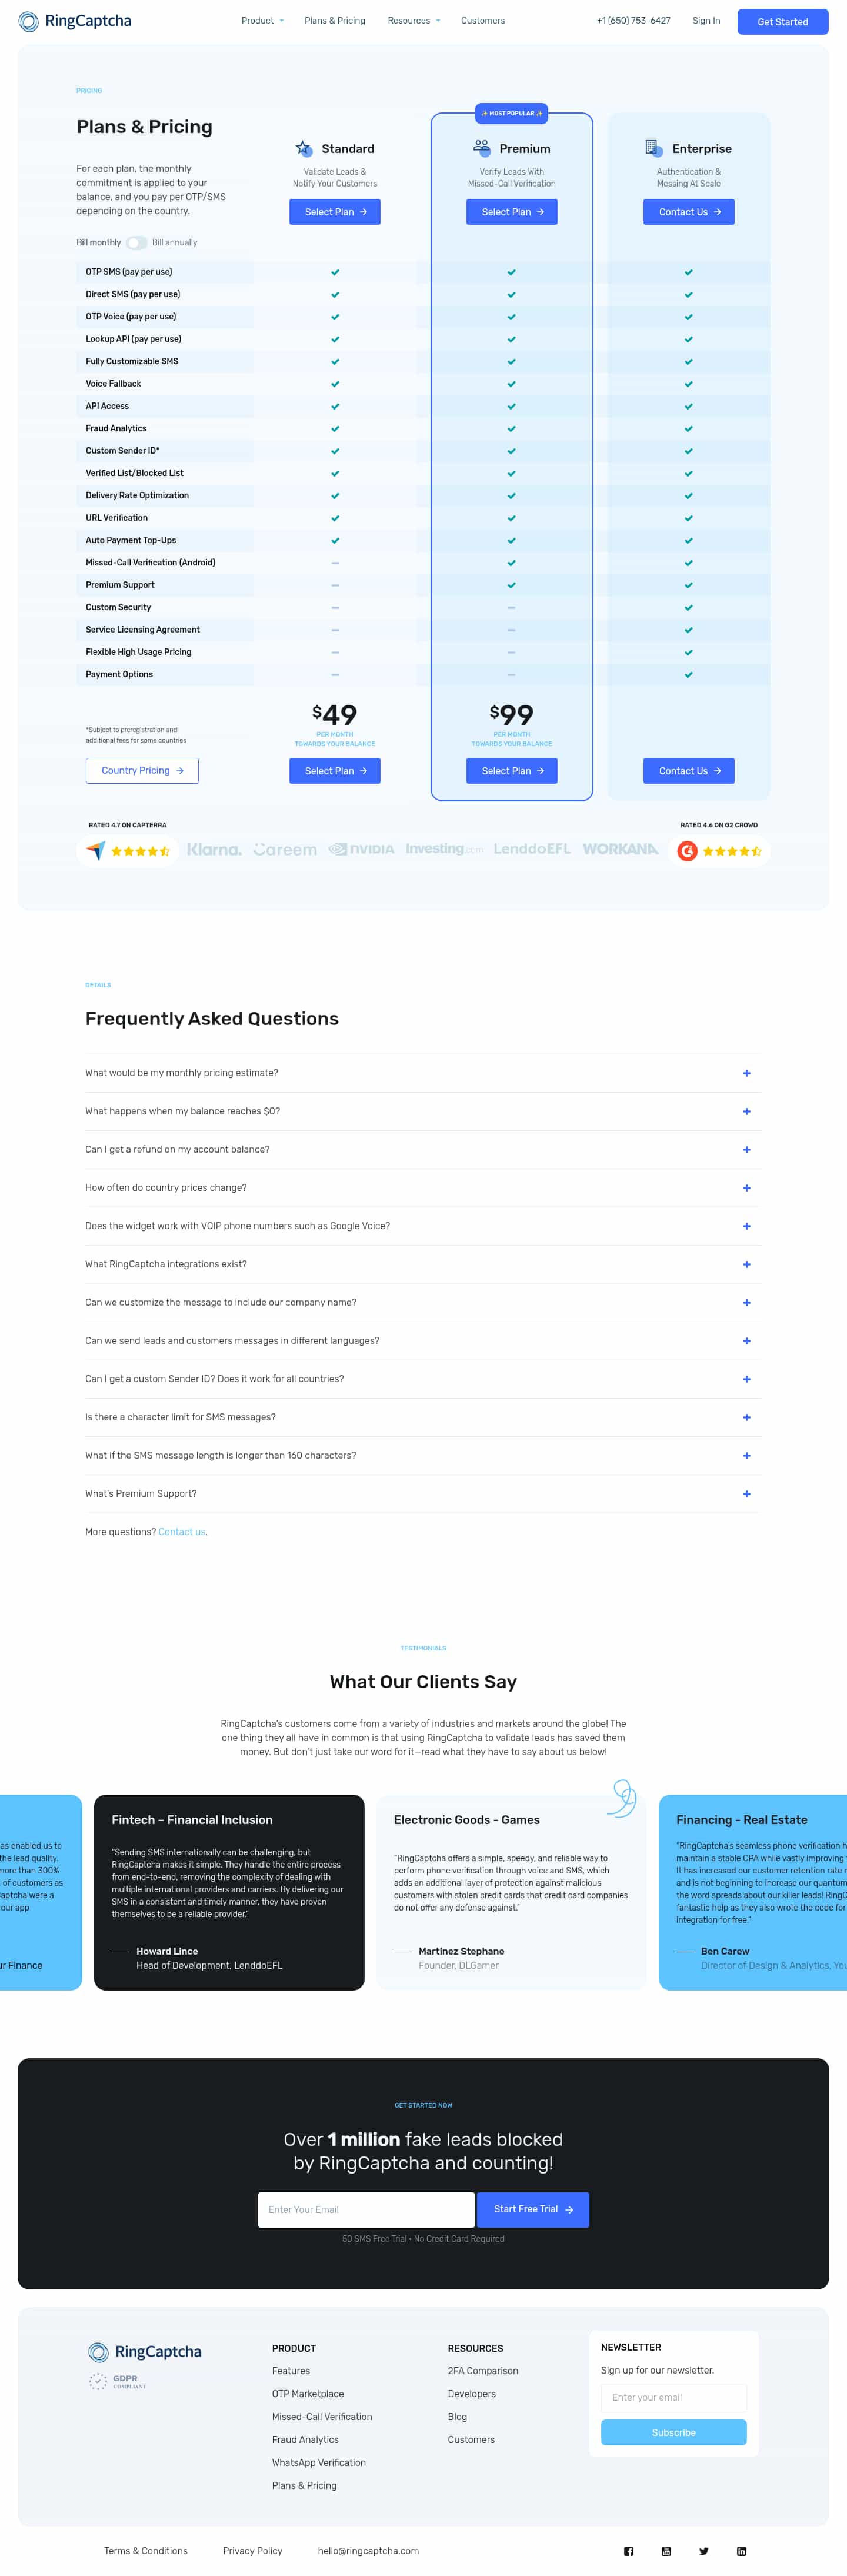Open the LinkedIn social icon

pos(741,2551)
